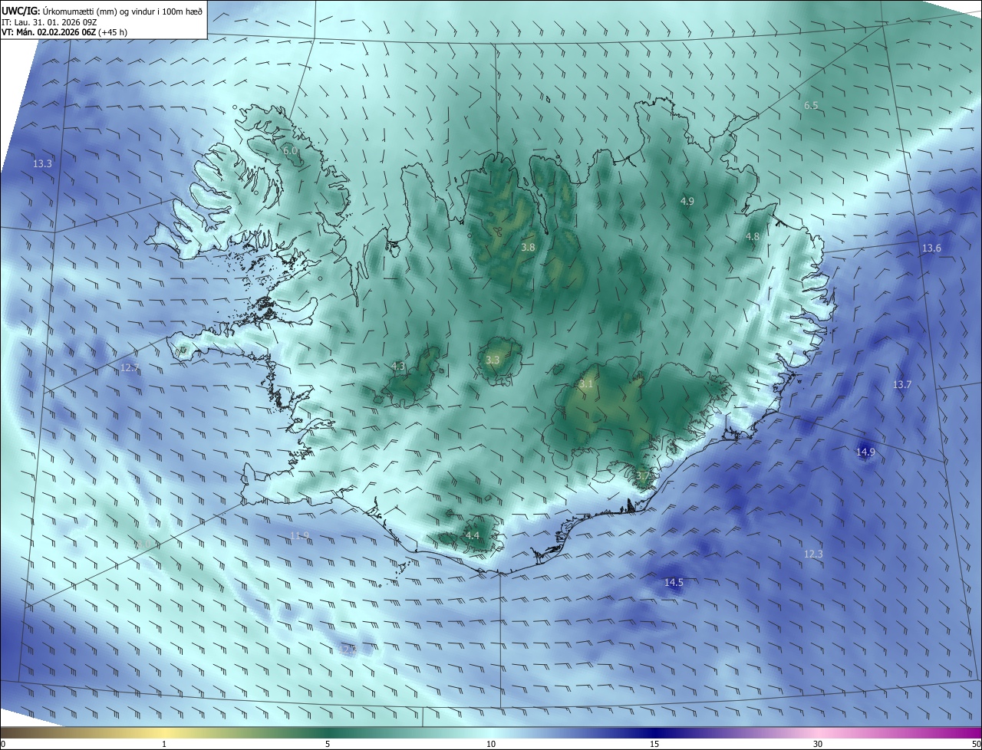Click the 14.5 value label south of Iceland
The height and width of the screenshot is (750, 982).
(674, 583)
